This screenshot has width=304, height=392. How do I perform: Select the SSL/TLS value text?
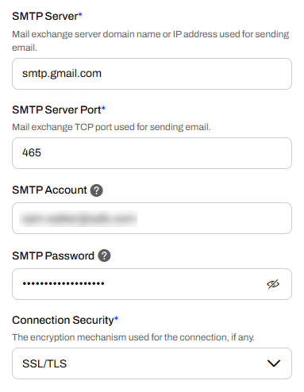pos(44,363)
